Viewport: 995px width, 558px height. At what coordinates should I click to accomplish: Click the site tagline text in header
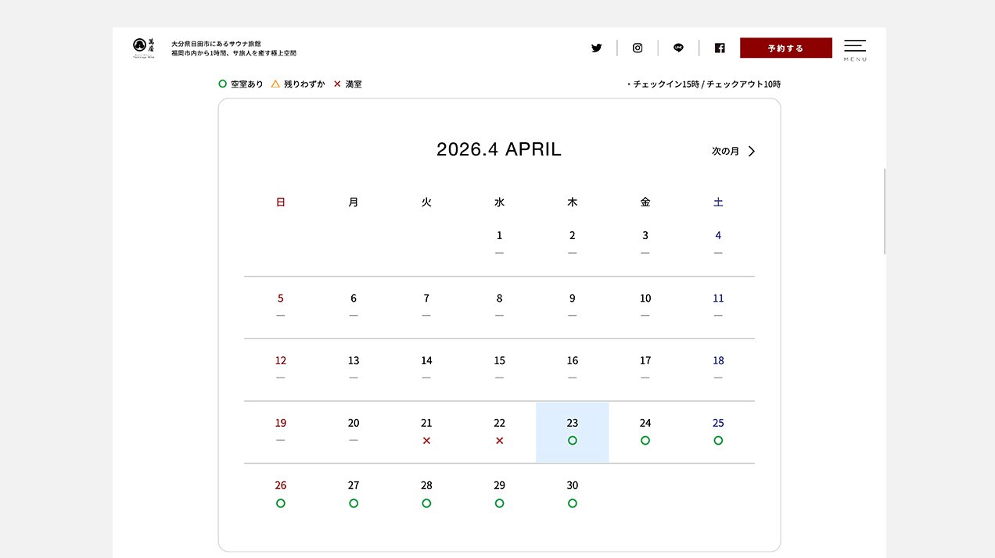[233, 48]
